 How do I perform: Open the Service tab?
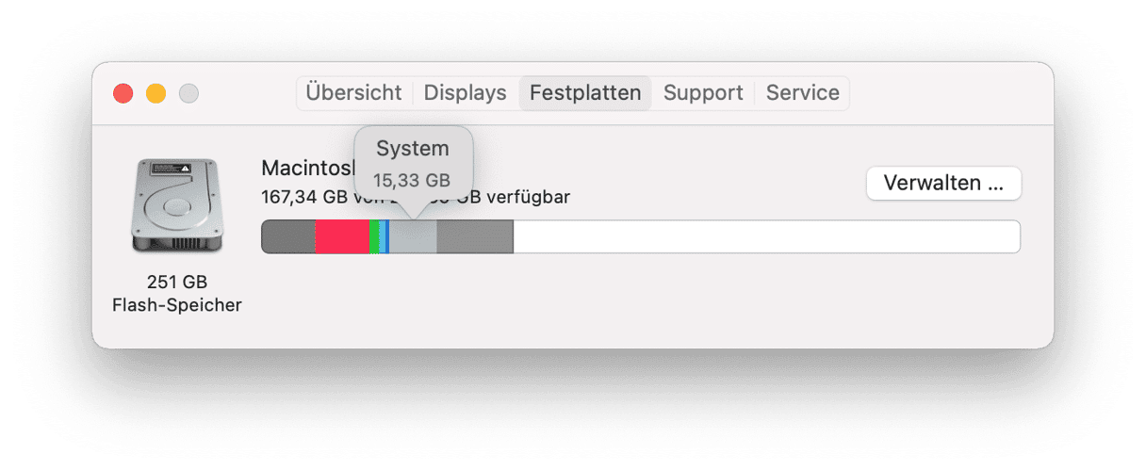click(803, 93)
